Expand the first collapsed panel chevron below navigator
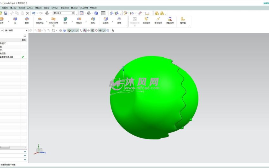This screenshot has height=168, width=269. click(25, 152)
